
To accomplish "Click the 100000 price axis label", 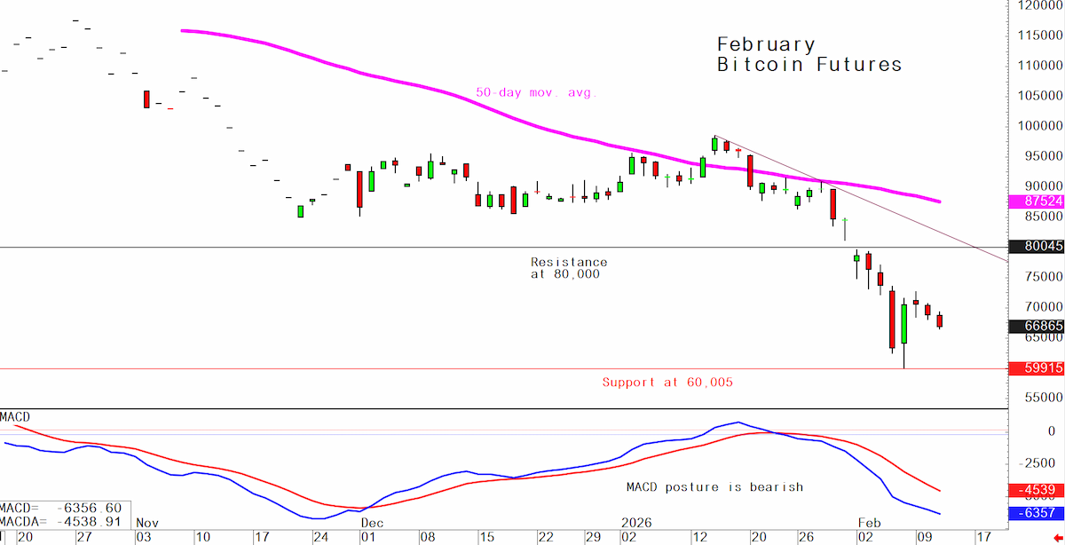I will pos(1040,125).
